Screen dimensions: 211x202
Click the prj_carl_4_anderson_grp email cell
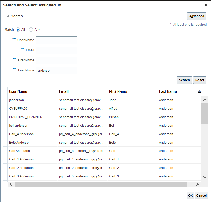(x=83, y=134)
